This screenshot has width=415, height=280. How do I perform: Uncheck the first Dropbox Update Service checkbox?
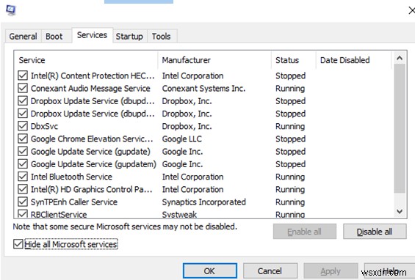[23, 100]
